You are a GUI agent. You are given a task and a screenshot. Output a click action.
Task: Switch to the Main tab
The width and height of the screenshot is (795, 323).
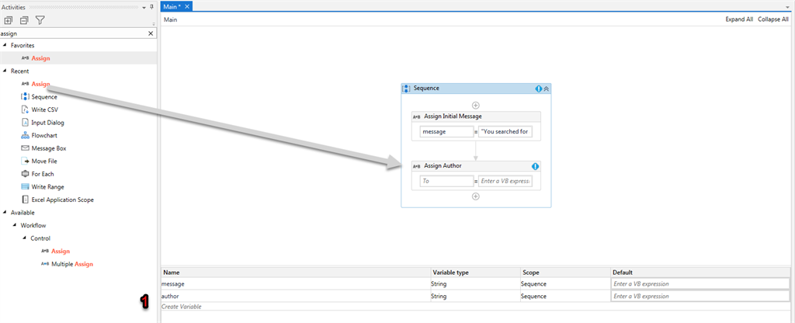click(172, 6)
